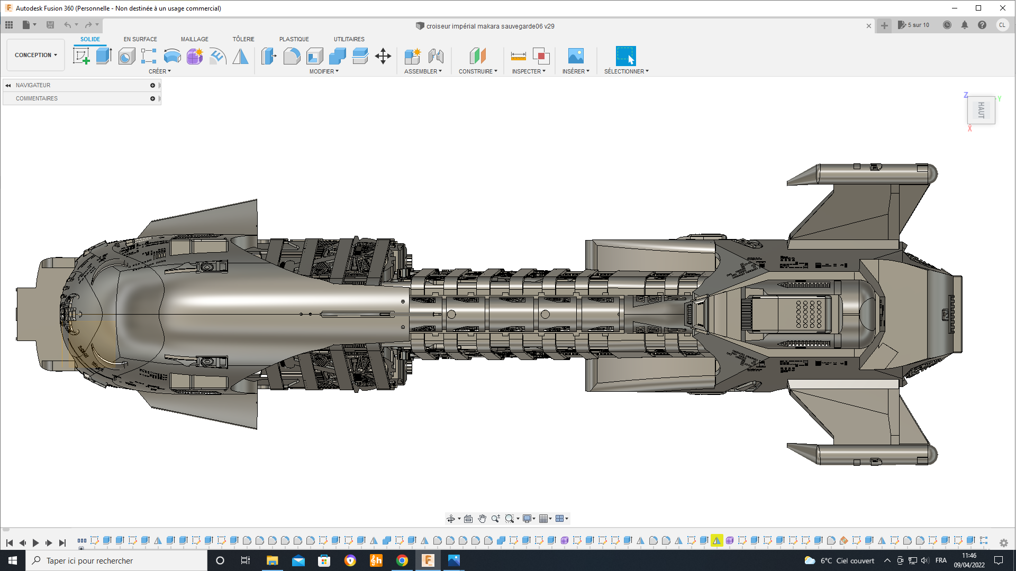Open the CONCEPTION workspace dropdown
This screenshot has width=1016, height=571.
click(35, 55)
